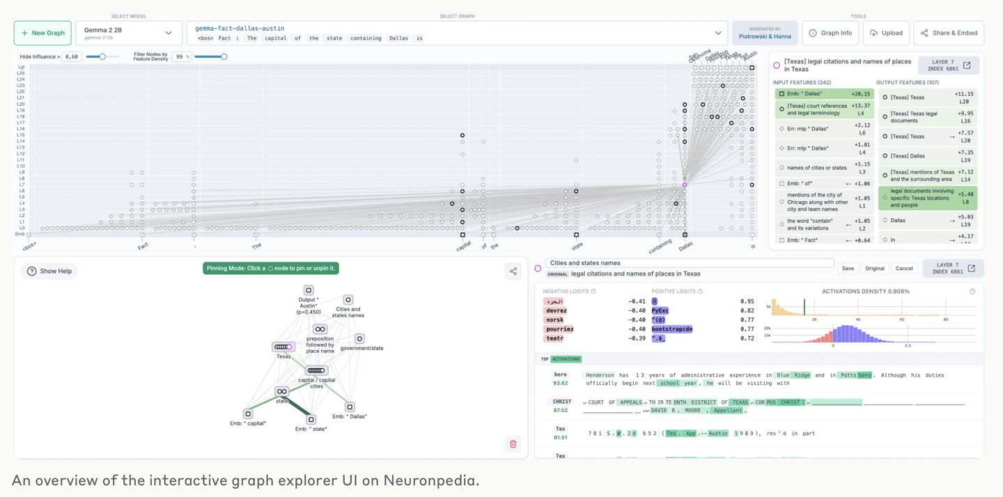Click the Upload button

[x=886, y=33]
